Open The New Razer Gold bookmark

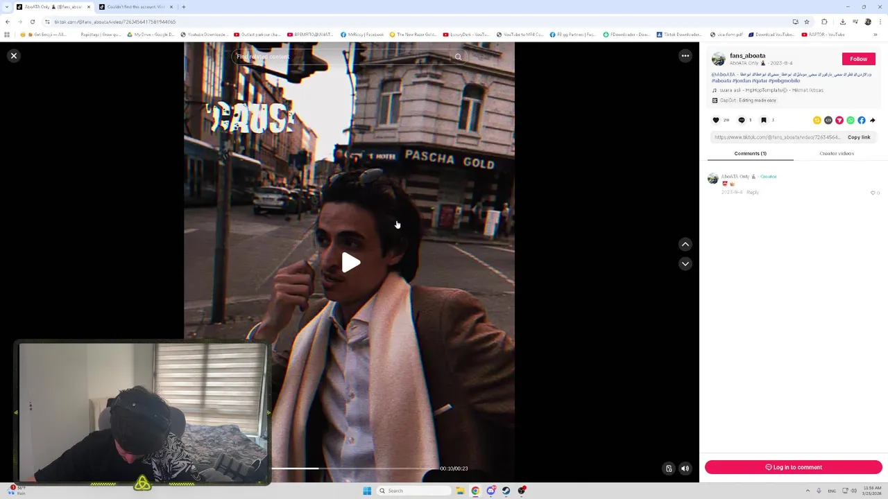pyautogui.click(x=413, y=35)
